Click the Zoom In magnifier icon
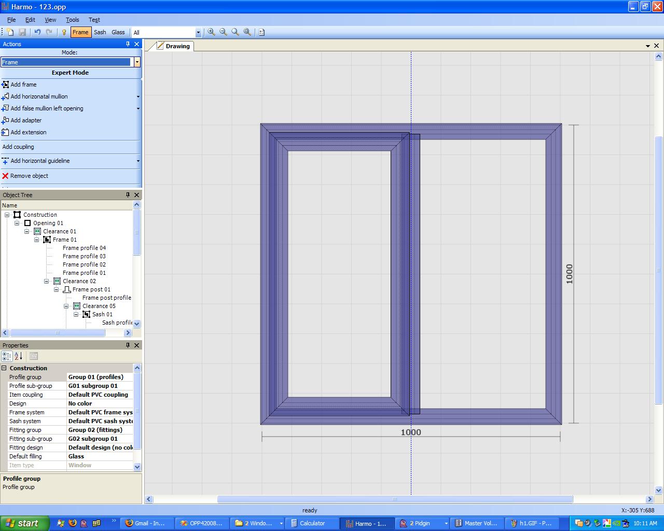The width and height of the screenshot is (664, 531). tap(211, 32)
